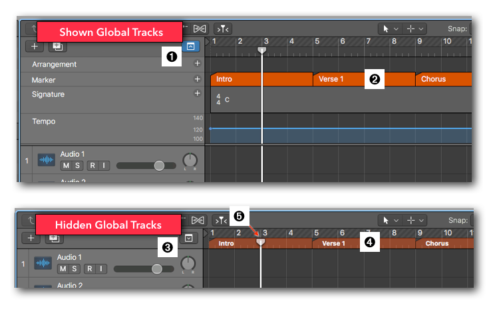This screenshot has width=489, height=313.
Task: Click the Audio 1 pan knob in the lower panel
Action: (x=188, y=264)
